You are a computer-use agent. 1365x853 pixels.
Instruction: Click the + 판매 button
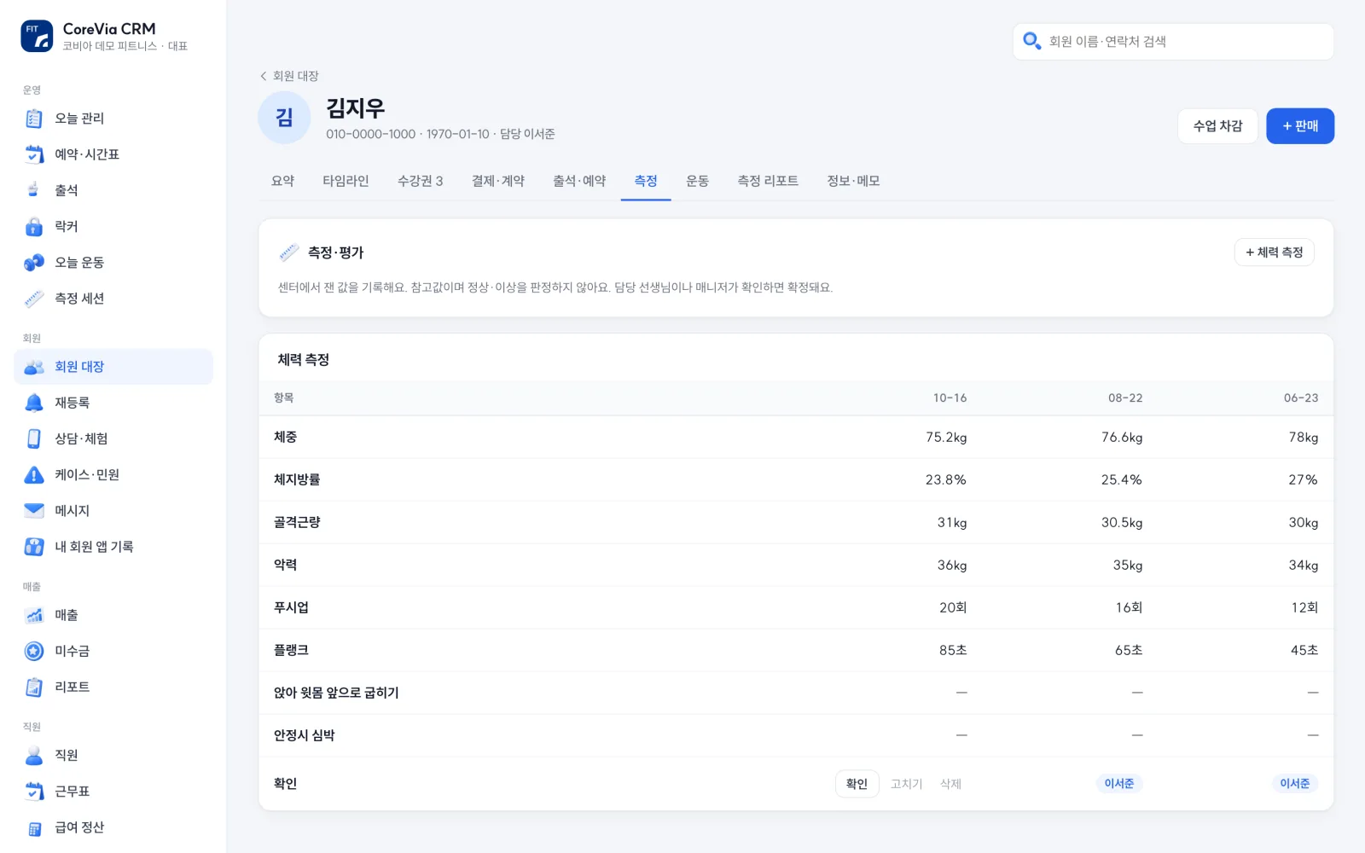(x=1300, y=126)
